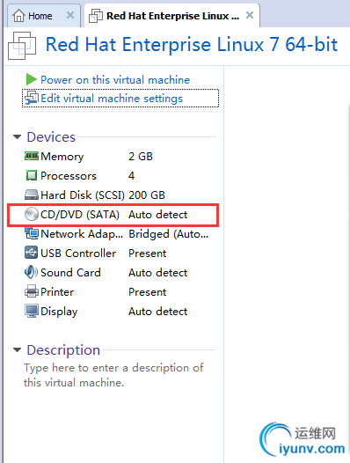The width and height of the screenshot is (350, 463).
Task: Select the Processors device label
Action: point(69,176)
